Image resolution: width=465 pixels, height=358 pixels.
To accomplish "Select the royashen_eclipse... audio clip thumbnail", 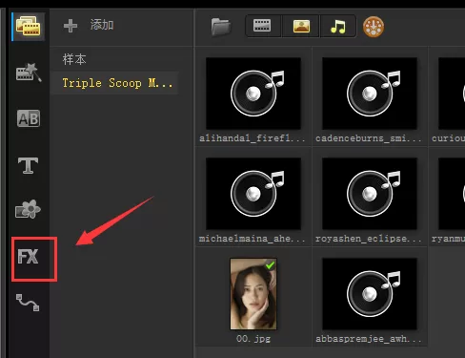I will (x=370, y=194).
